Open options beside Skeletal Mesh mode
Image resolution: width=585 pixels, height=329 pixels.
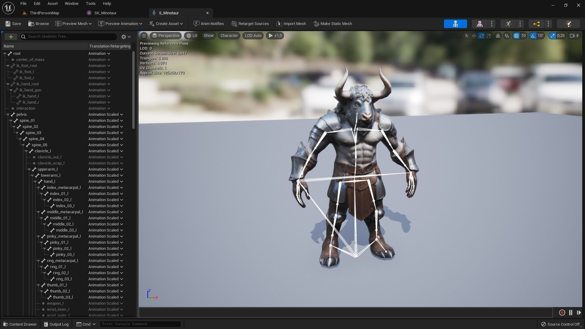492,24
